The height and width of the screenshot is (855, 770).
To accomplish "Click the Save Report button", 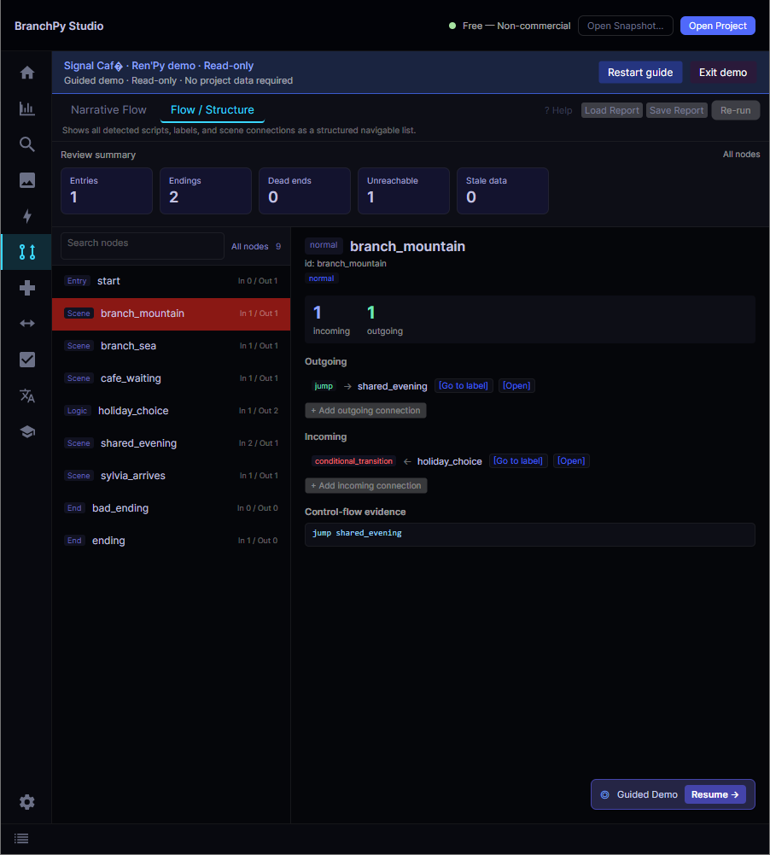I will (676, 110).
